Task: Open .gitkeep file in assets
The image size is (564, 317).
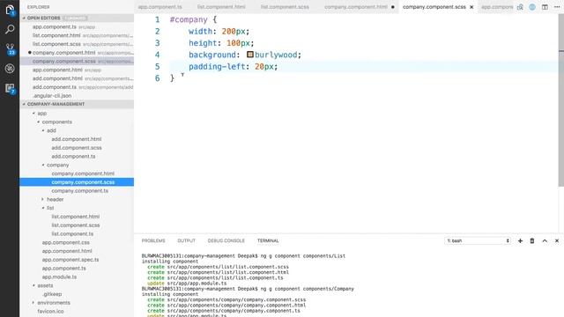Action: (52, 294)
